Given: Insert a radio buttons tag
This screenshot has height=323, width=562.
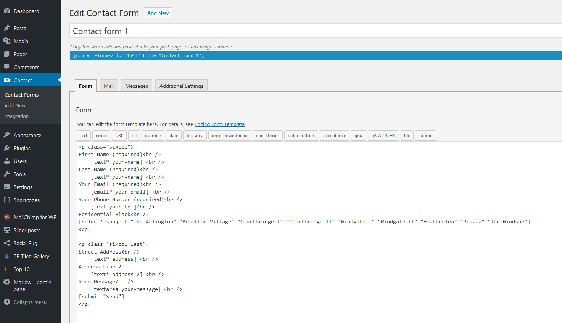Looking at the screenshot, I should [301, 136].
